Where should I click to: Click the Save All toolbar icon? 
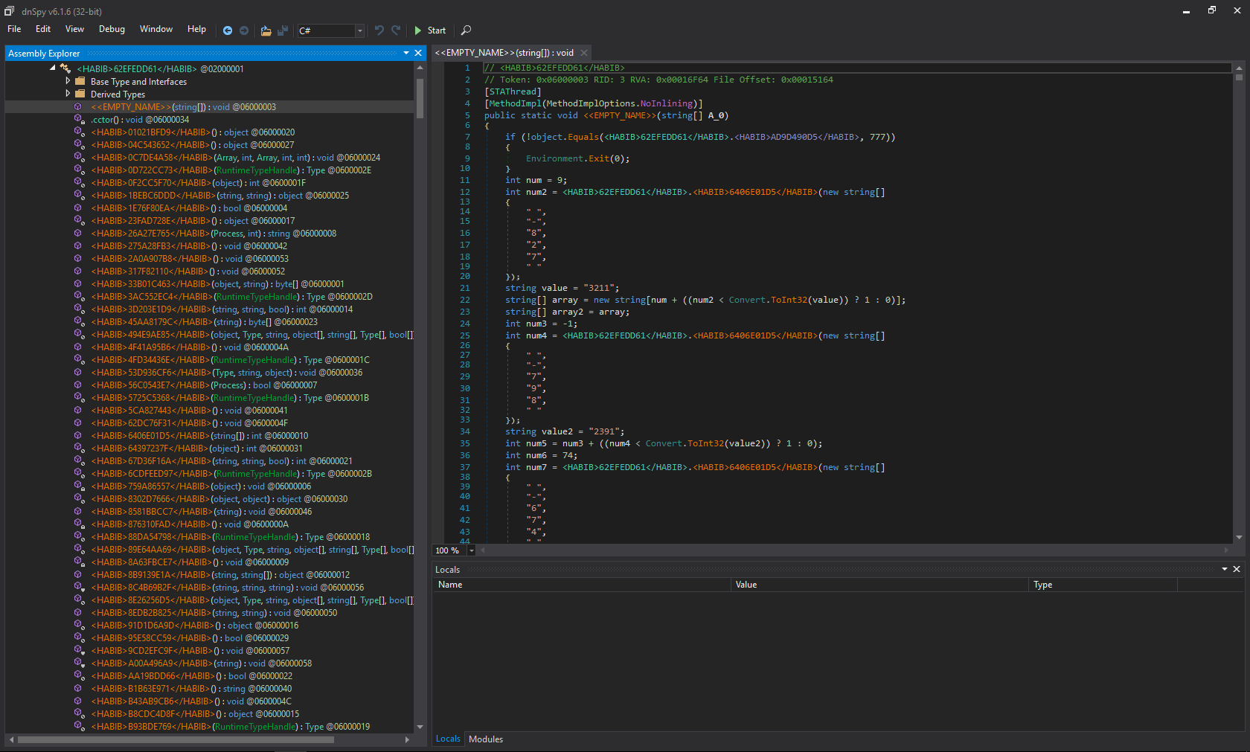283,30
